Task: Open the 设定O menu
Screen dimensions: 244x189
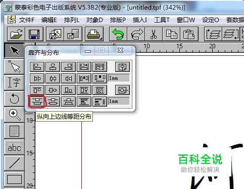Action: coord(211,20)
